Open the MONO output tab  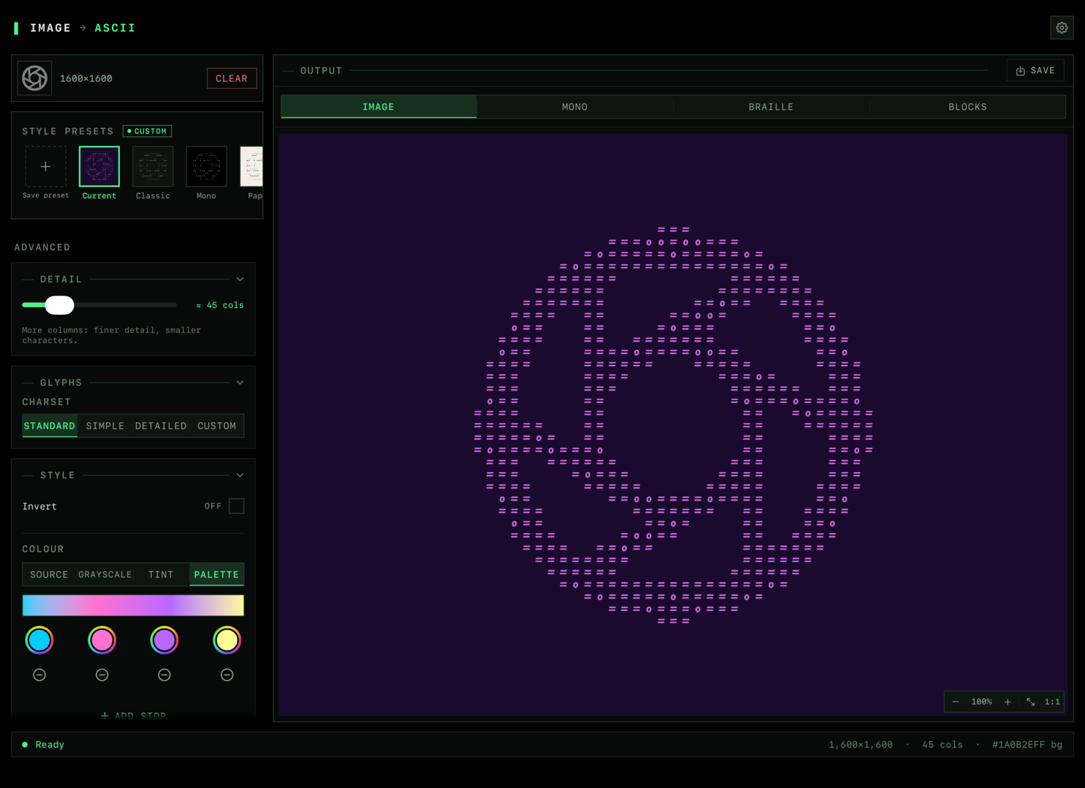(574, 106)
